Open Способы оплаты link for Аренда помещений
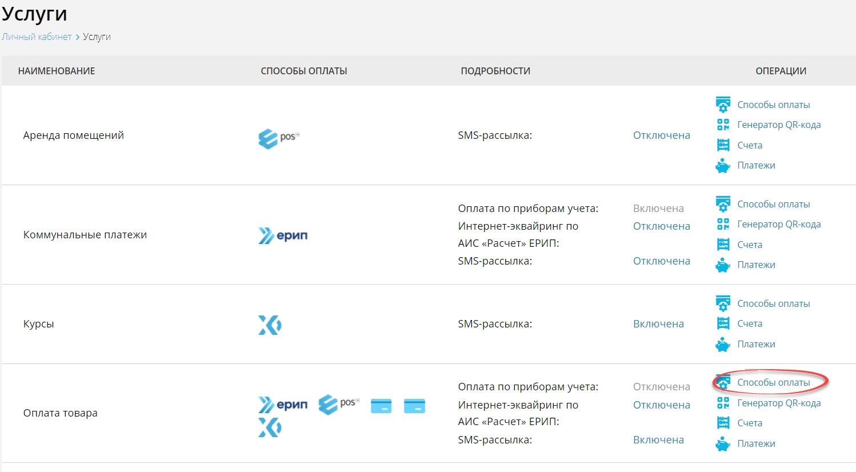This screenshot has height=472, width=856. [774, 105]
